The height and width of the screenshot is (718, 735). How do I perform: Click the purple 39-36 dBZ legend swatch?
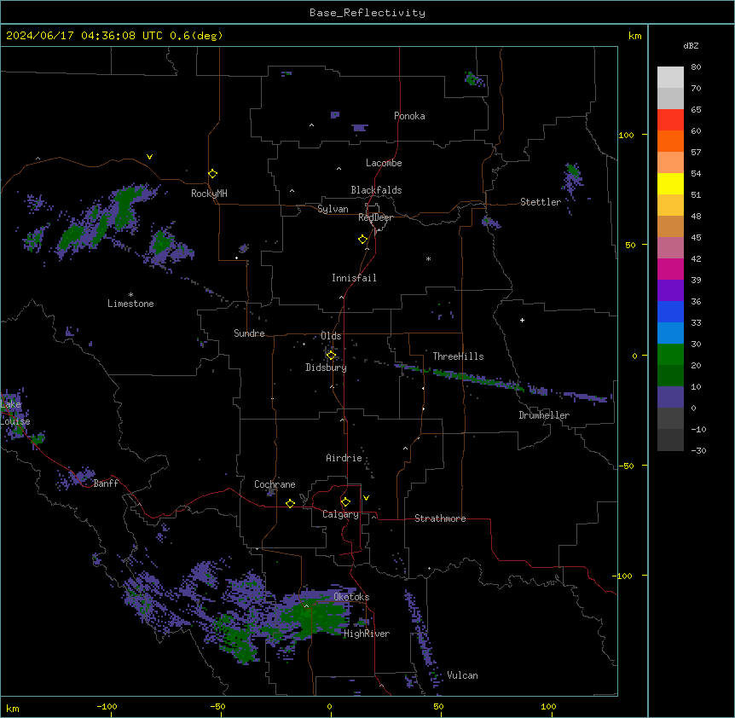pos(670,291)
